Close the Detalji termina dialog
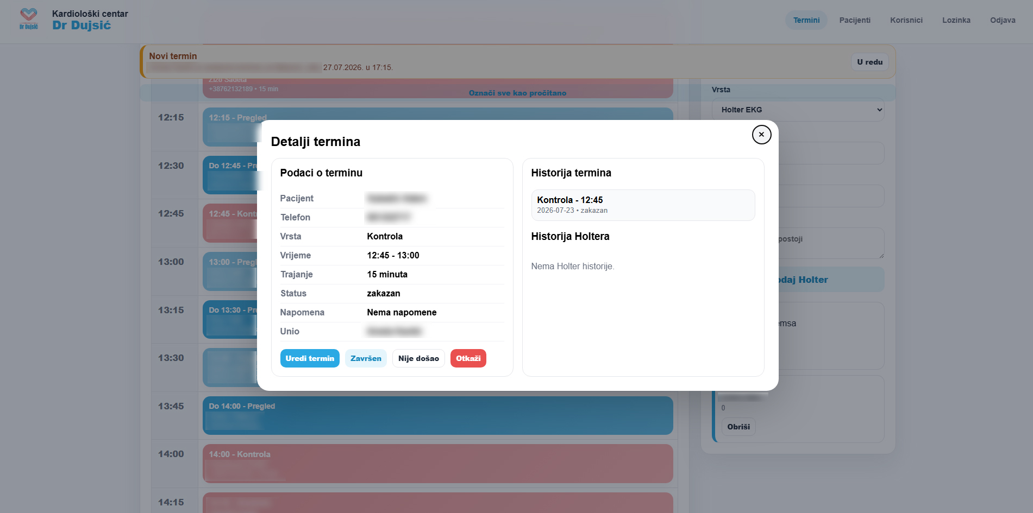1033x513 pixels. tap(761, 135)
